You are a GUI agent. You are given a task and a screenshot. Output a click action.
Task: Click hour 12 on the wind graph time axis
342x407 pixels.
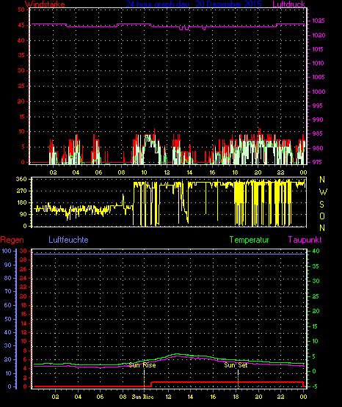[x=167, y=172]
